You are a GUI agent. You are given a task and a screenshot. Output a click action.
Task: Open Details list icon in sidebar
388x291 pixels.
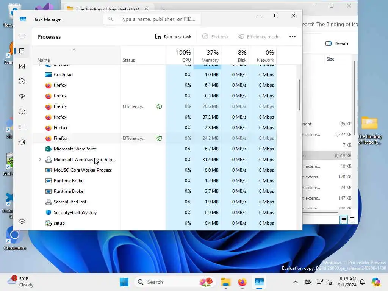click(x=22, y=127)
